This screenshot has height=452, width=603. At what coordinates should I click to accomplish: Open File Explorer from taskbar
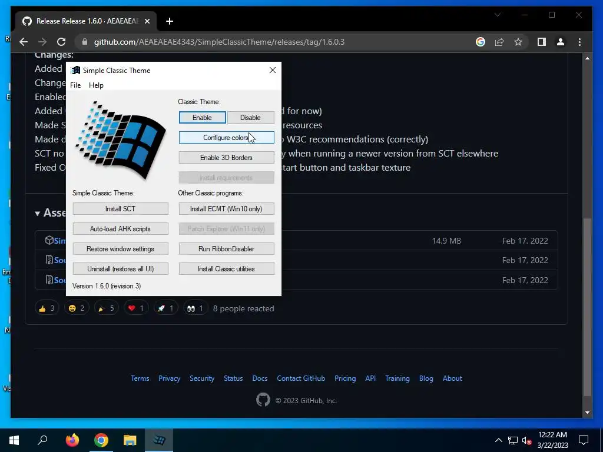130,440
